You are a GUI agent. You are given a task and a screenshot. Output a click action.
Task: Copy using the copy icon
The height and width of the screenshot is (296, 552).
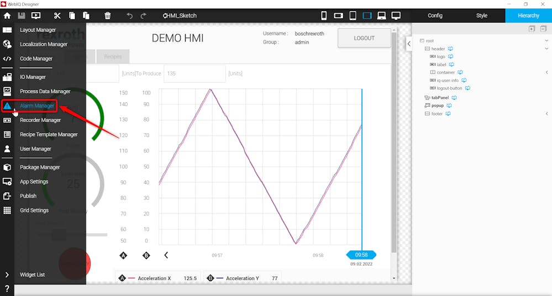tap(72, 15)
